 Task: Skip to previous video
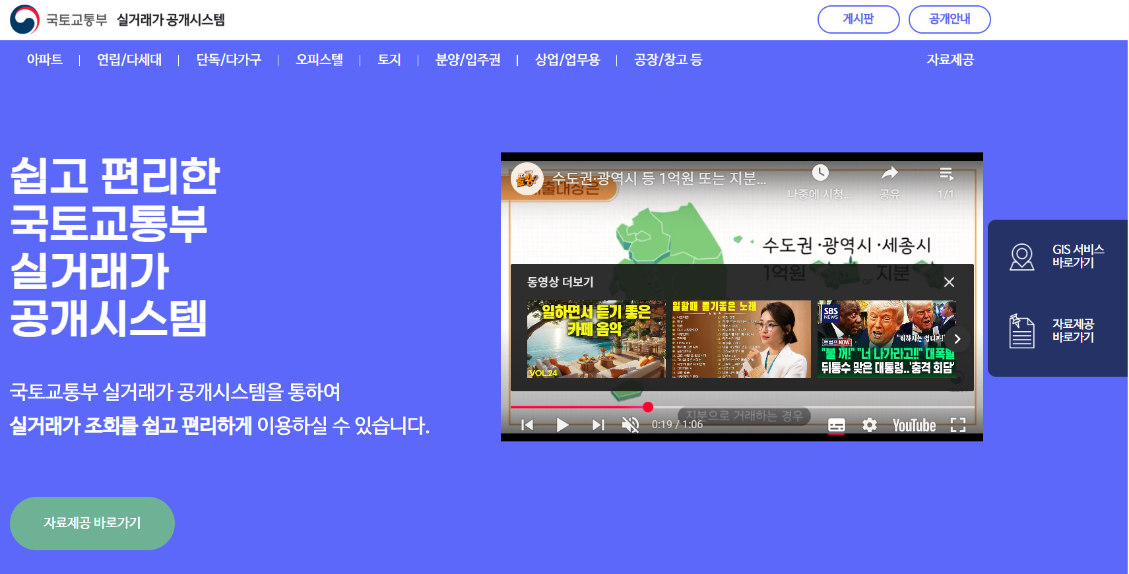tap(527, 425)
